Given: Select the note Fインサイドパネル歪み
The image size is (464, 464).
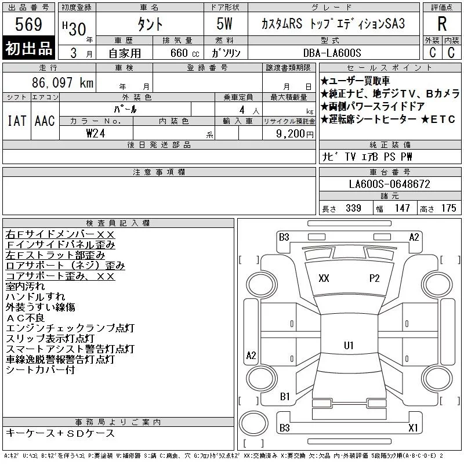Looking at the screenshot, I should click(x=60, y=245).
